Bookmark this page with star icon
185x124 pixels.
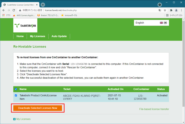tap(165, 10)
